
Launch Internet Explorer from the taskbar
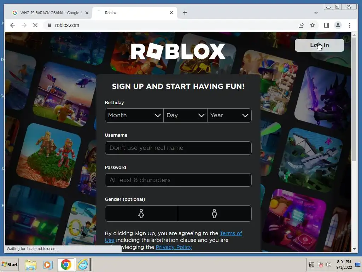pos(83,265)
